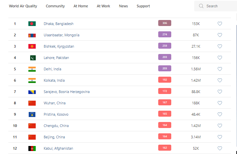Click the search magnifier icon

[x=201, y=6]
